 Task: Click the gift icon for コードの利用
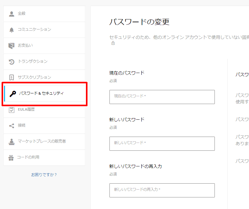[11, 158]
